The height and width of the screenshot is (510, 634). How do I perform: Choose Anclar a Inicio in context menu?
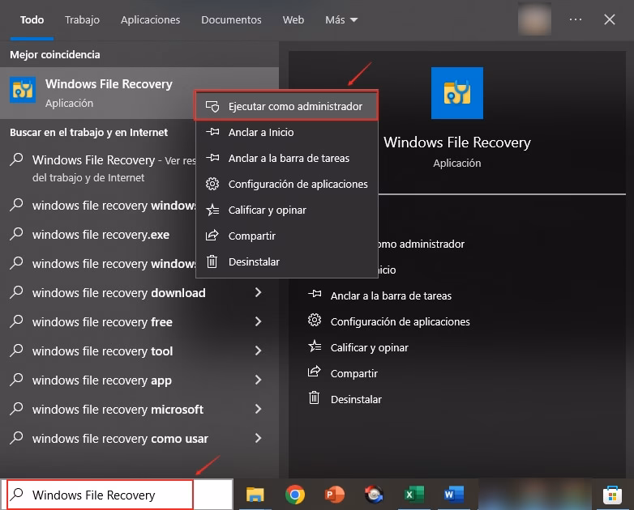click(x=287, y=132)
